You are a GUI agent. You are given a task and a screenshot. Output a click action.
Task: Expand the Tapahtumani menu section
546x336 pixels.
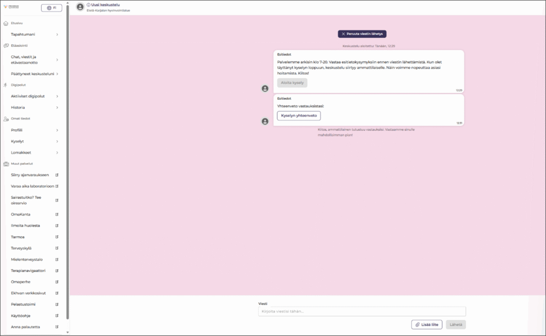[34, 34]
